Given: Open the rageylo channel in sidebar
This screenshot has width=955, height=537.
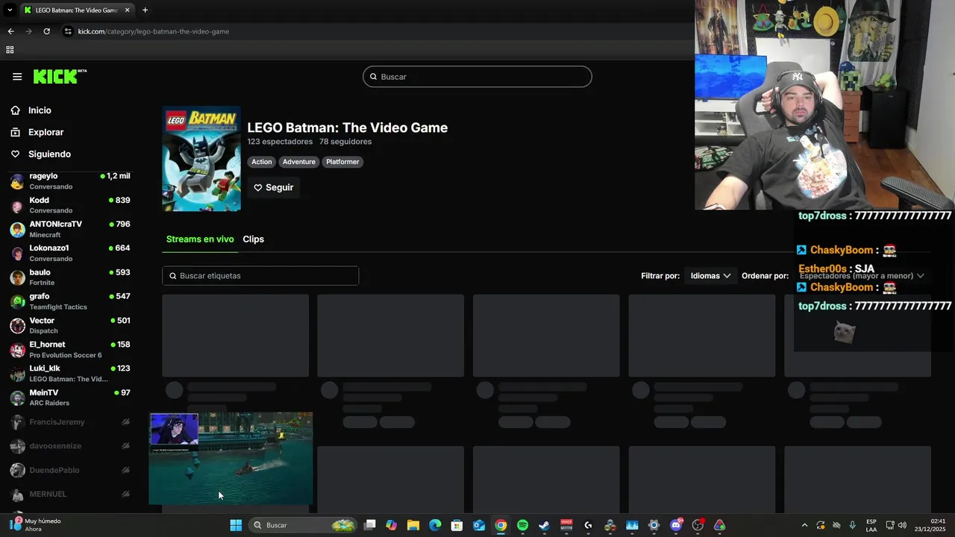Looking at the screenshot, I should tap(70, 181).
